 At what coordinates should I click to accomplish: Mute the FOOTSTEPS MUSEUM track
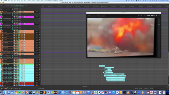click(37, 17)
